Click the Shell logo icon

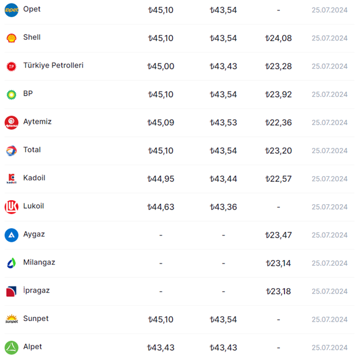tap(11, 38)
